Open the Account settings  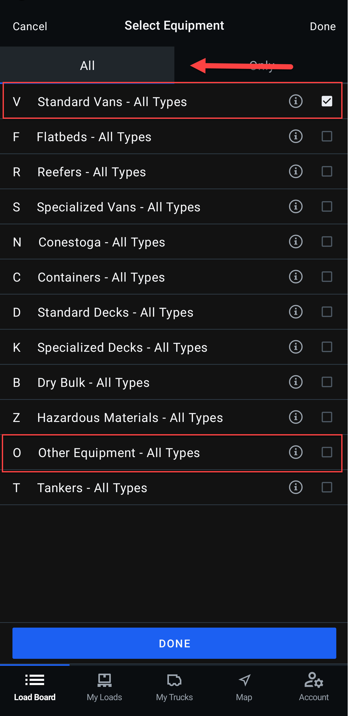click(x=314, y=689)
